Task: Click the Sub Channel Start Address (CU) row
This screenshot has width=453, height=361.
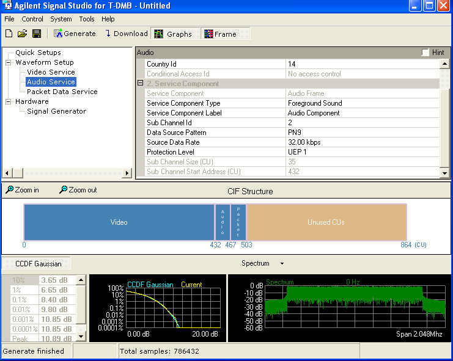Action: coord(292,172)
